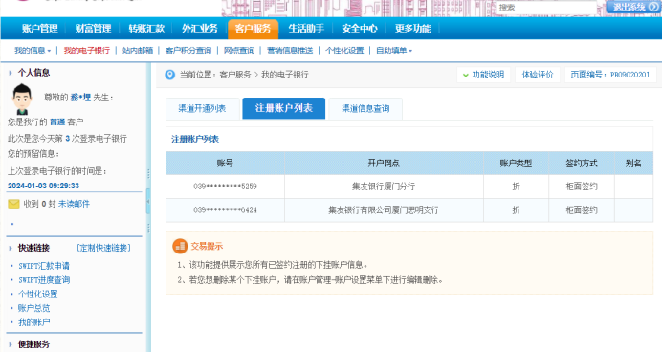Open 站内邮箱 submenu item
Image resolution: width=663 pixels, height=352 pixels.
click(x=138, y=51)
